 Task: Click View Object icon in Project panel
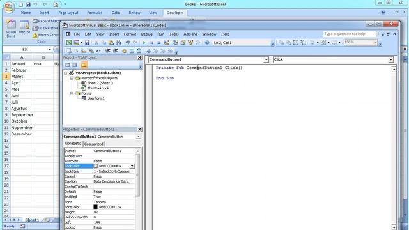(x=75, y=65)
